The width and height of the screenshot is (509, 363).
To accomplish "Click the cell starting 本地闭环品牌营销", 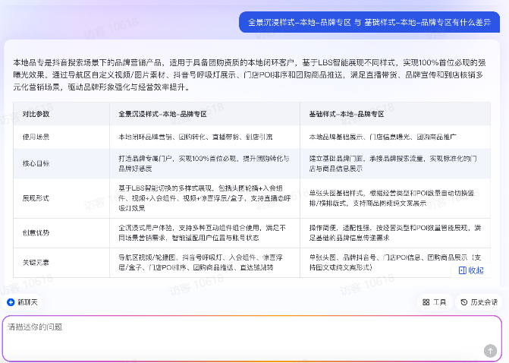I will coord(205,137).
